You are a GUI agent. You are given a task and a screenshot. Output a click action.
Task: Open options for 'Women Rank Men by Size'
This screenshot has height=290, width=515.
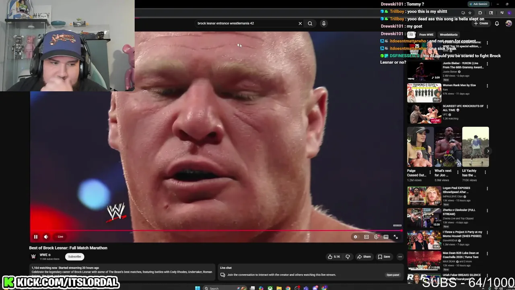(487, 86)
